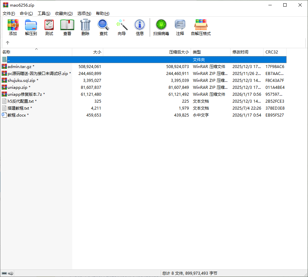
Task: Start 扫描病毒 (Virus Scan) tool
Action: (161, 27)
